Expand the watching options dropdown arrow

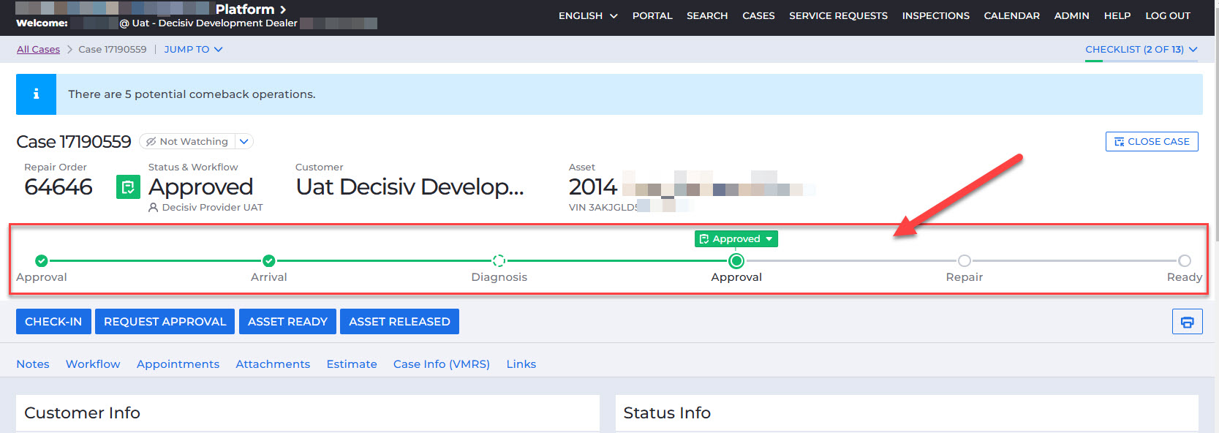[x=244, y=142]
